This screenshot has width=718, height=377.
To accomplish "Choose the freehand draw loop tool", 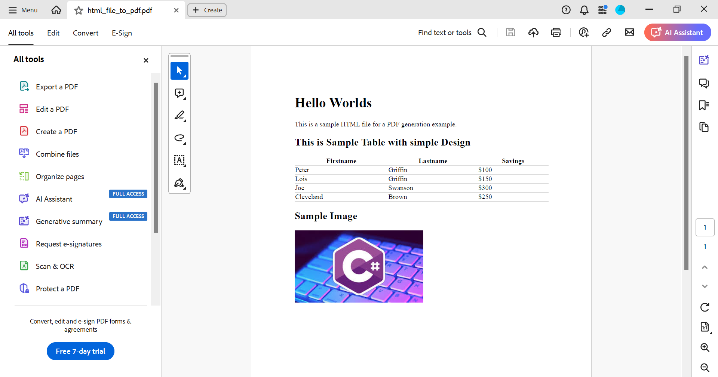I will click(179, 138).
